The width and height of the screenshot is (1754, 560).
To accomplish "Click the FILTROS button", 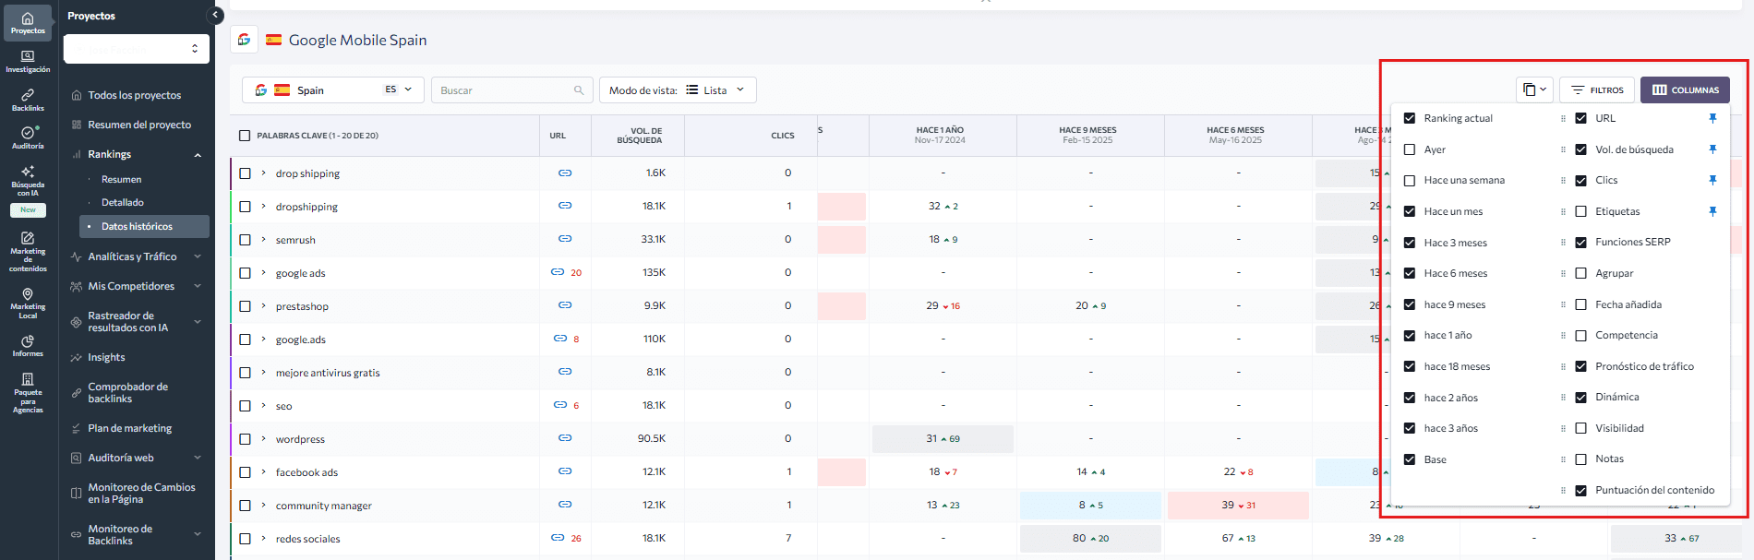I will (x=1597, y=89).
